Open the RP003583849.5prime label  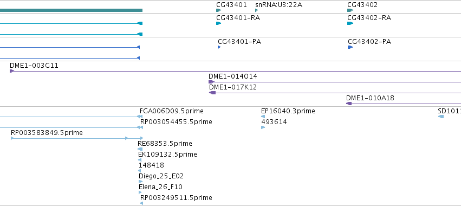[x=47, y=133]
